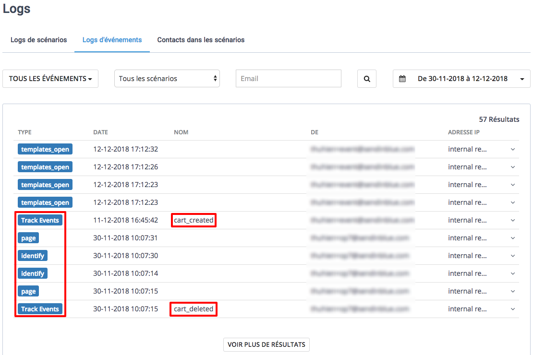Click the cart_created event name
This screenshot has width=533, height=355.
tap(194, 220)
